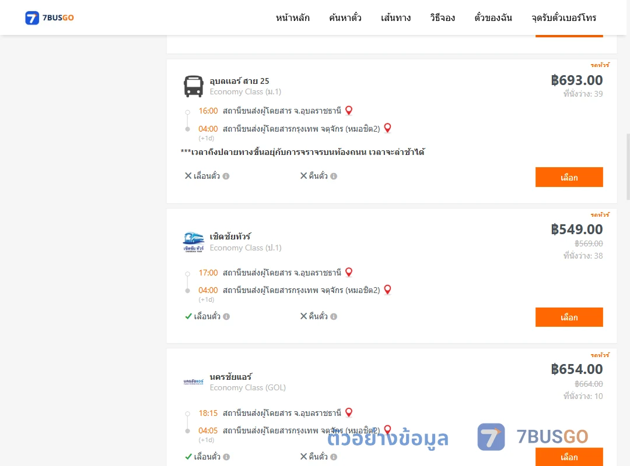Click the ฿693.00 price
Image resolution: width=630 pixels, height=466 pixels.
[576, 80]
